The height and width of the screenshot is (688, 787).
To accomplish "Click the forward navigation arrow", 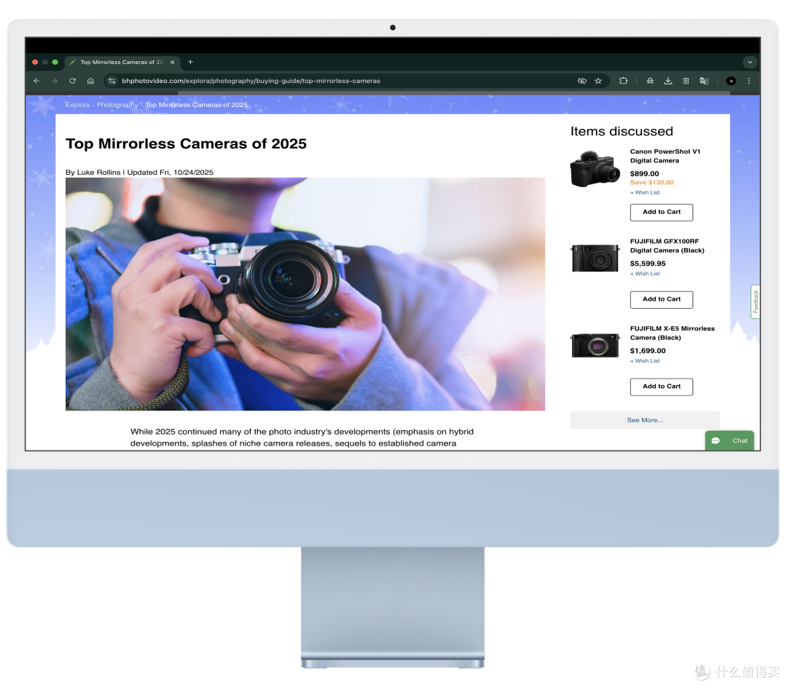I will pos(54,81).
